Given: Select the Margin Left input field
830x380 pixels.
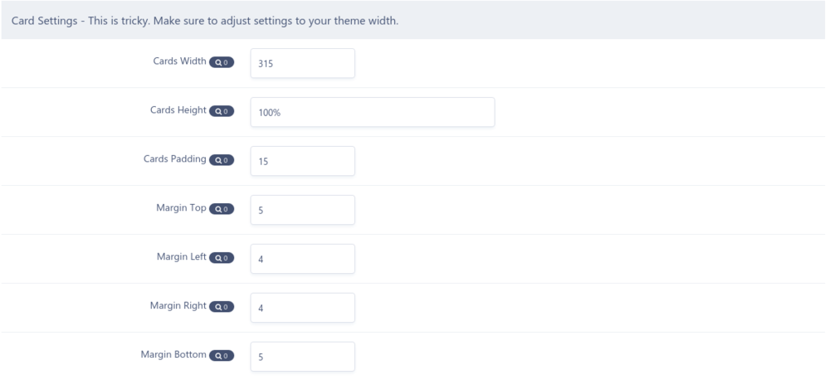Looking at the screenshot, I should coord(302,259).
